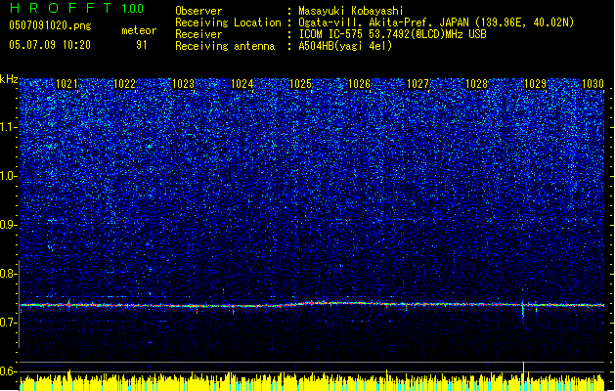The width and height of the screenshot is (615, 391).
Task: Click the 1.0 kHz frequency axis label
Action: pos(9,177)
